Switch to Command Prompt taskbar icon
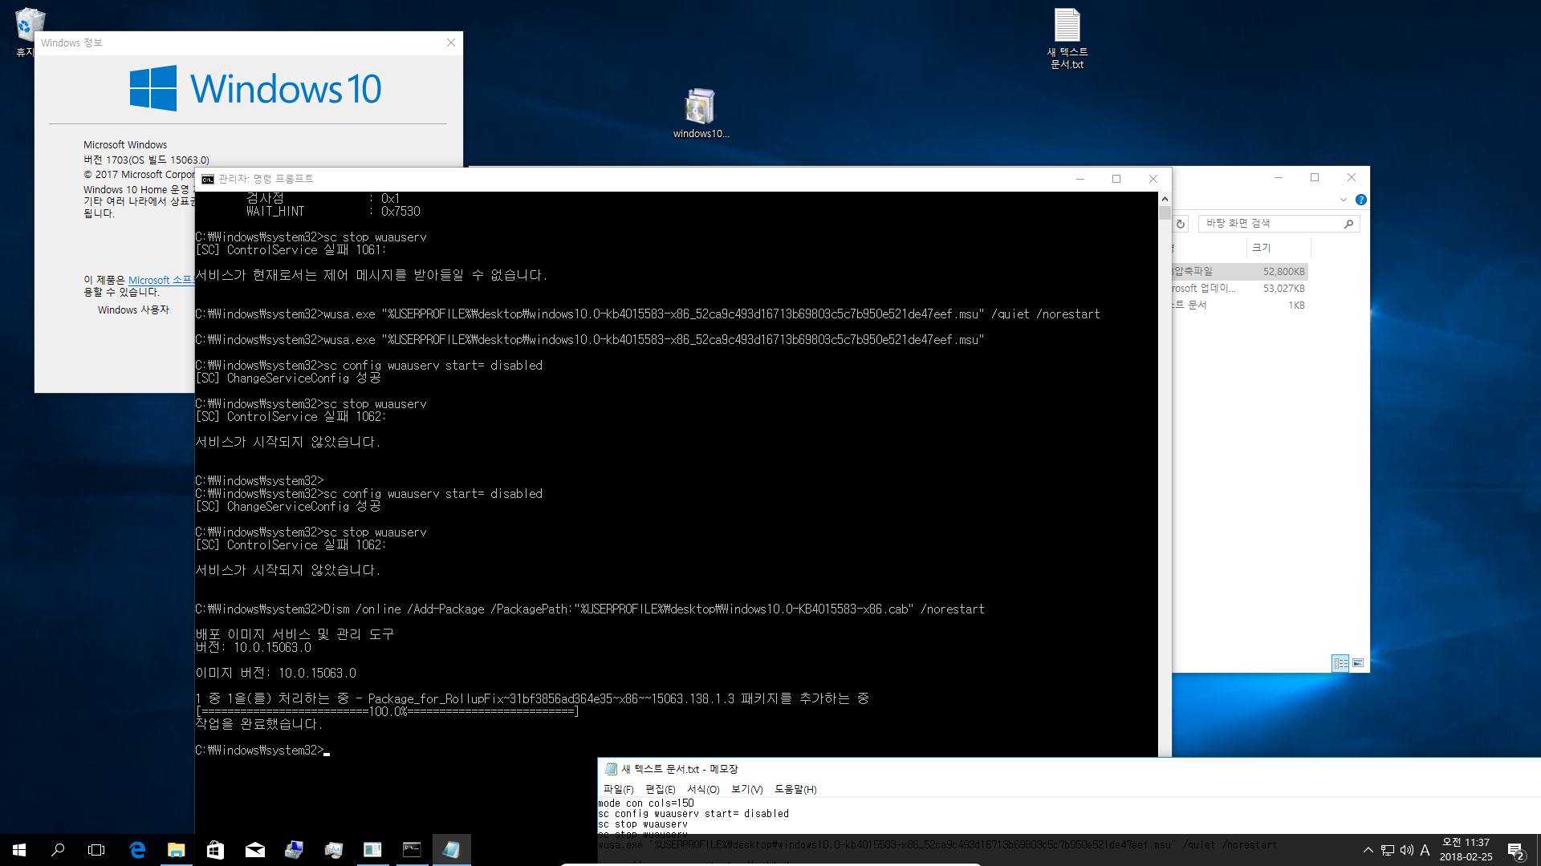This screenshot has width=1541, height=866. coord(412,850)
